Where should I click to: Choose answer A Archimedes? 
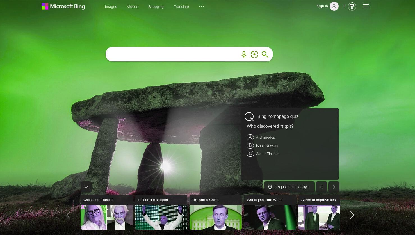[261, 137]
